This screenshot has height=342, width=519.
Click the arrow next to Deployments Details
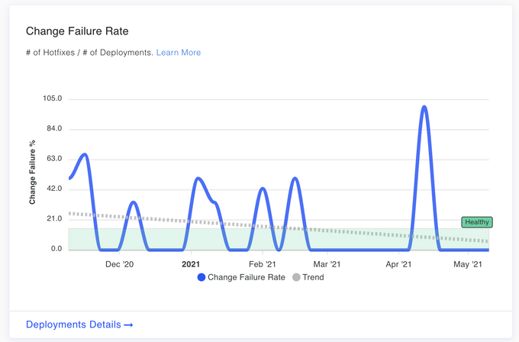[128, 324]
